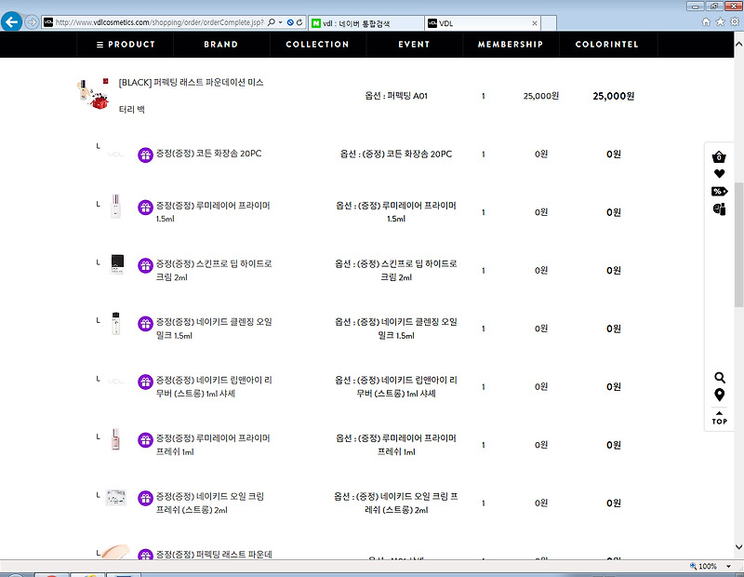
Task: Click gift icon next to 루미레이어 프라이머 프레쉬
Action: click(x=145, y=440)
